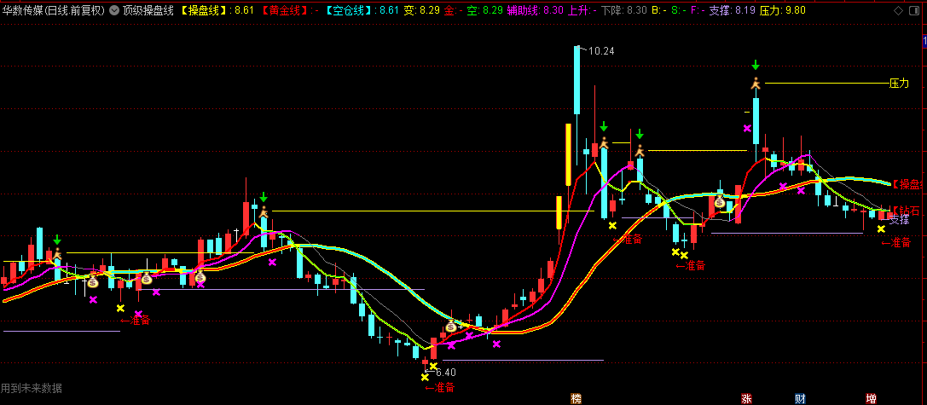This screenshot has height=405, width=927.
Task: Click the 涨 marker on the bottom axis
Action: [746, 398]
